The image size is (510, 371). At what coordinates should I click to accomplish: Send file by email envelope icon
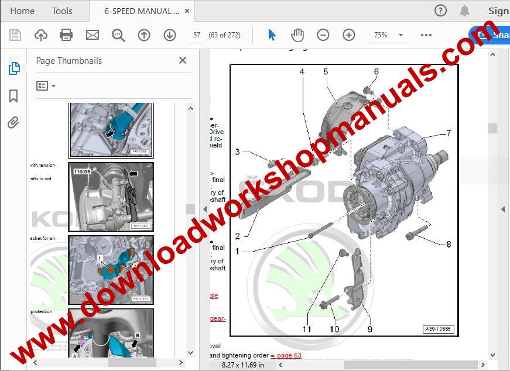point(93,35)
